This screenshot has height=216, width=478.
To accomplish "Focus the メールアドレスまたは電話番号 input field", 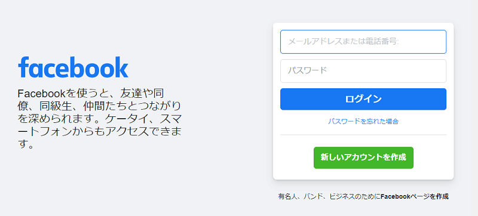I will coord(363,42).
